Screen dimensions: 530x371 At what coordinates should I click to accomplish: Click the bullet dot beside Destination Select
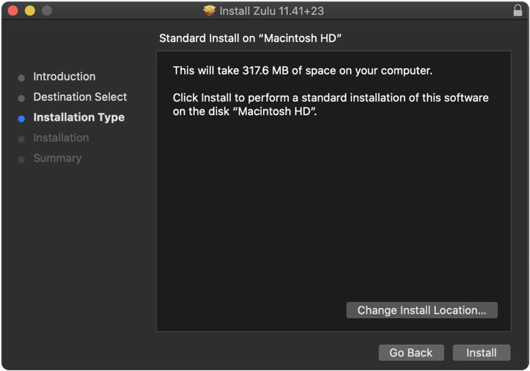click(21, 98)
